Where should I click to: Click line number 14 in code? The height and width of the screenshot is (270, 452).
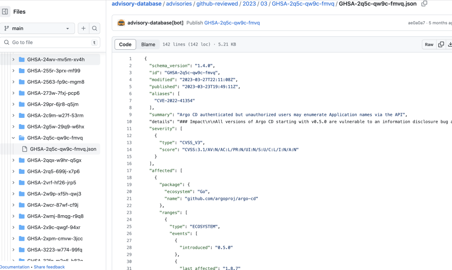pyautogui.click(x=129, y=149)
